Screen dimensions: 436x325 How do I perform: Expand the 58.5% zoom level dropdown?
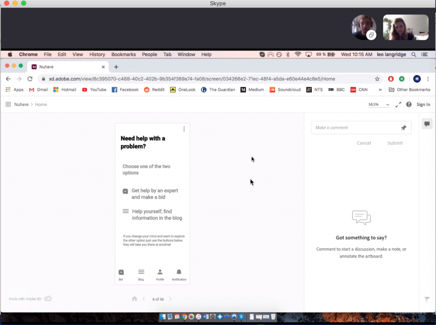tap(379, 104)
